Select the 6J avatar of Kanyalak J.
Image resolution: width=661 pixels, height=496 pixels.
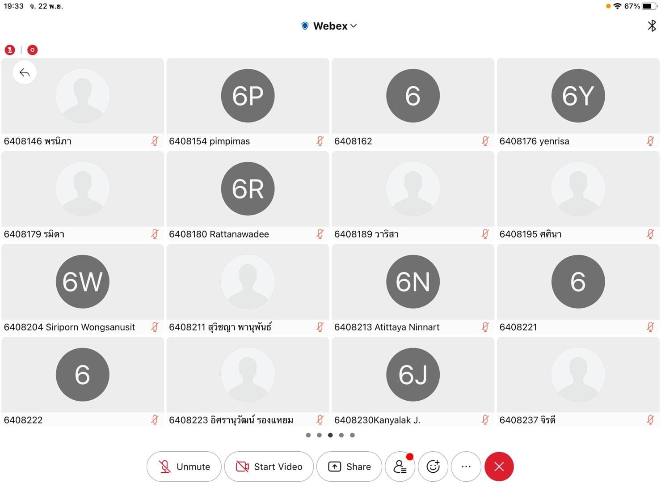pos(413,375)
